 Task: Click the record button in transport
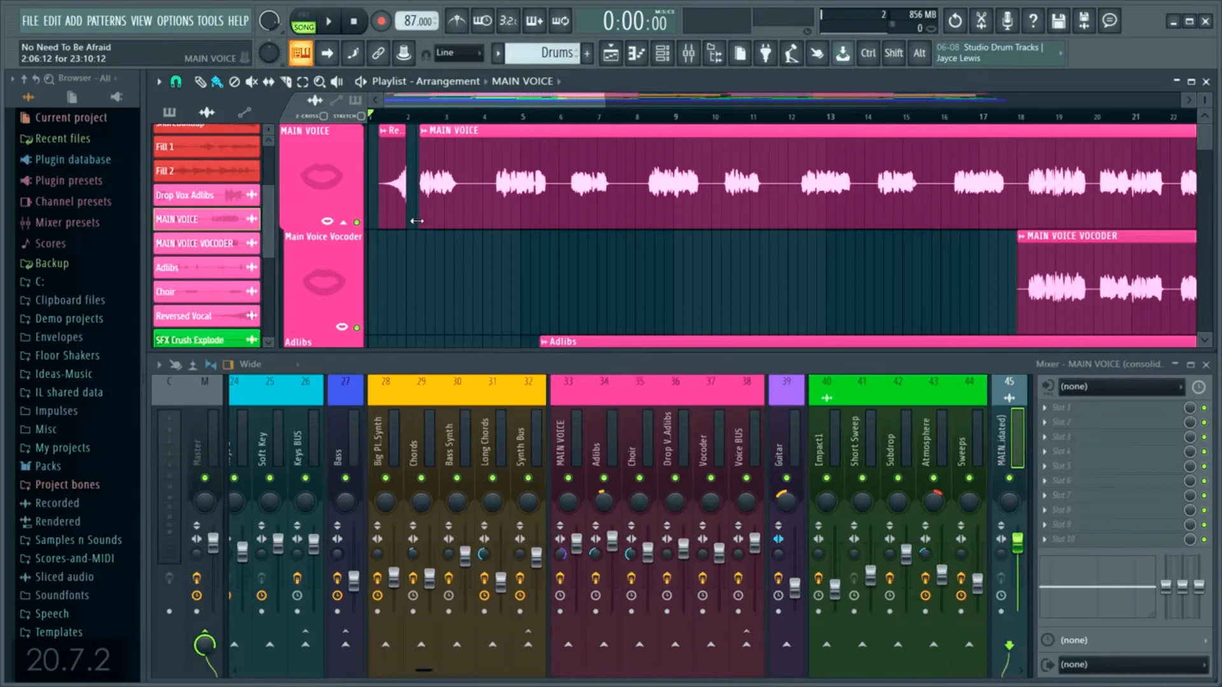click(x=379, y=21)
